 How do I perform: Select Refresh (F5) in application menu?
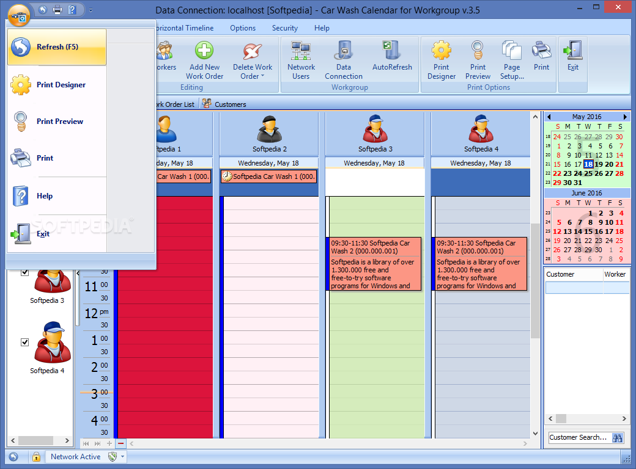(57, 47)
